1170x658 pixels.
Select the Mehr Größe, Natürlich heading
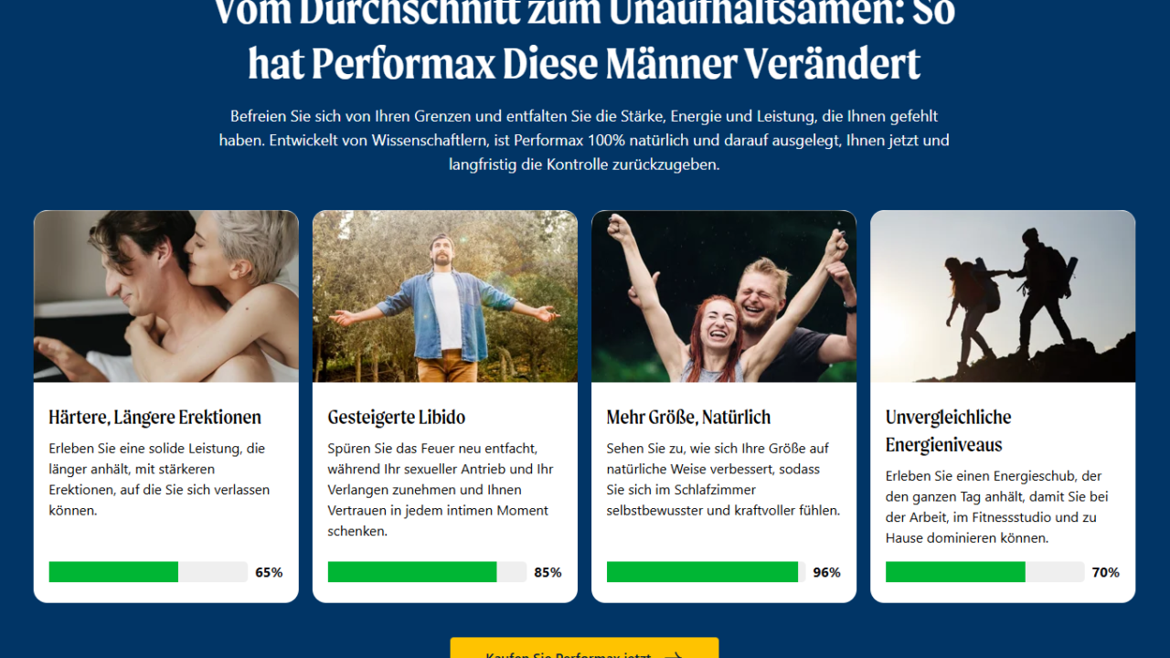pyautogui.click(x=688, y=418)
